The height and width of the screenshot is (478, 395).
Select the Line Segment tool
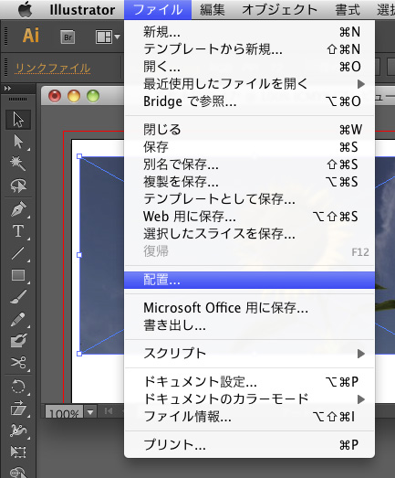point(18,253)
